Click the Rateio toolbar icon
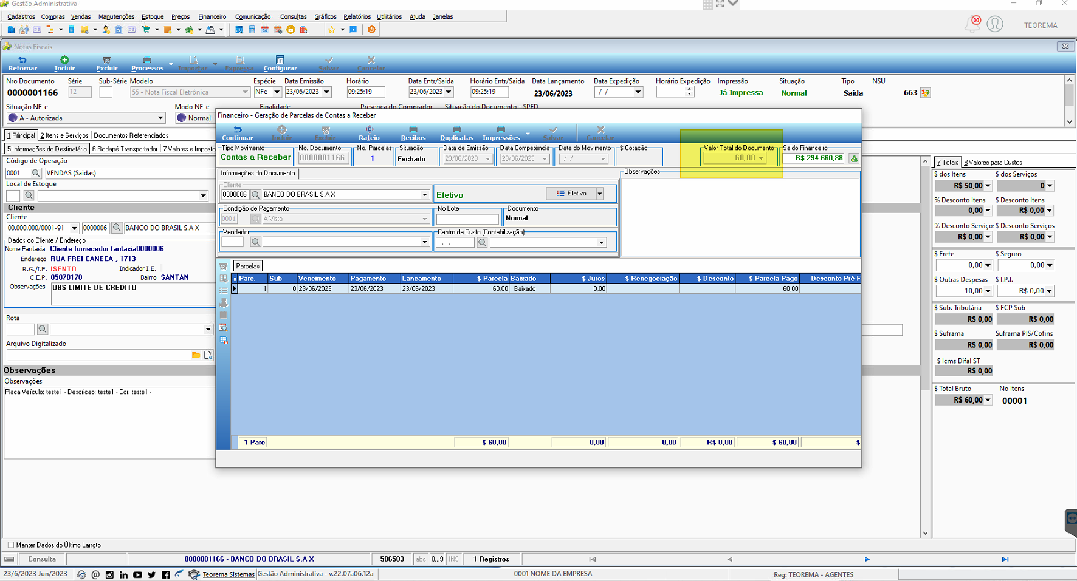Screen dimensions: 1077x581 [369, 129]
